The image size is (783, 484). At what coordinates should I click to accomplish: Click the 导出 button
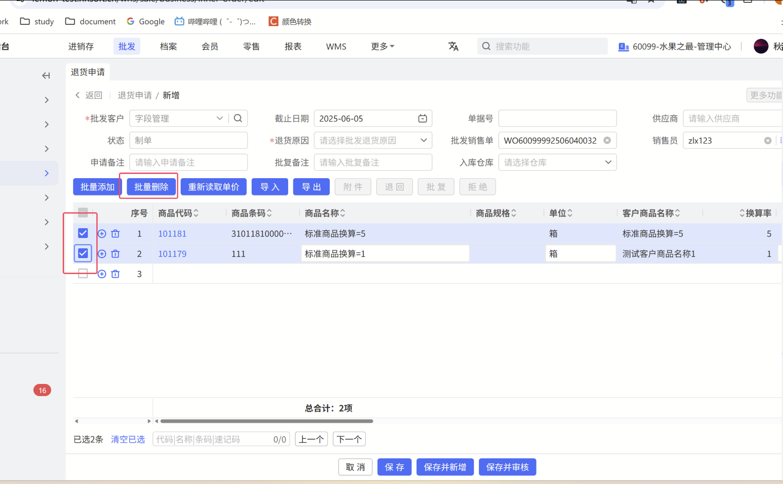pyautogui.click(x=312, y=187)
